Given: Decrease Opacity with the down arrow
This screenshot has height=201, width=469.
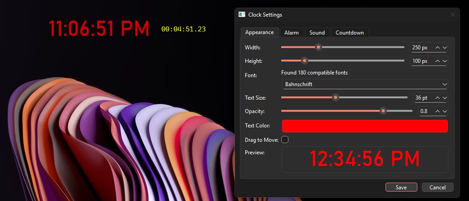Looking at the screenshot, I should click(444, 111).
